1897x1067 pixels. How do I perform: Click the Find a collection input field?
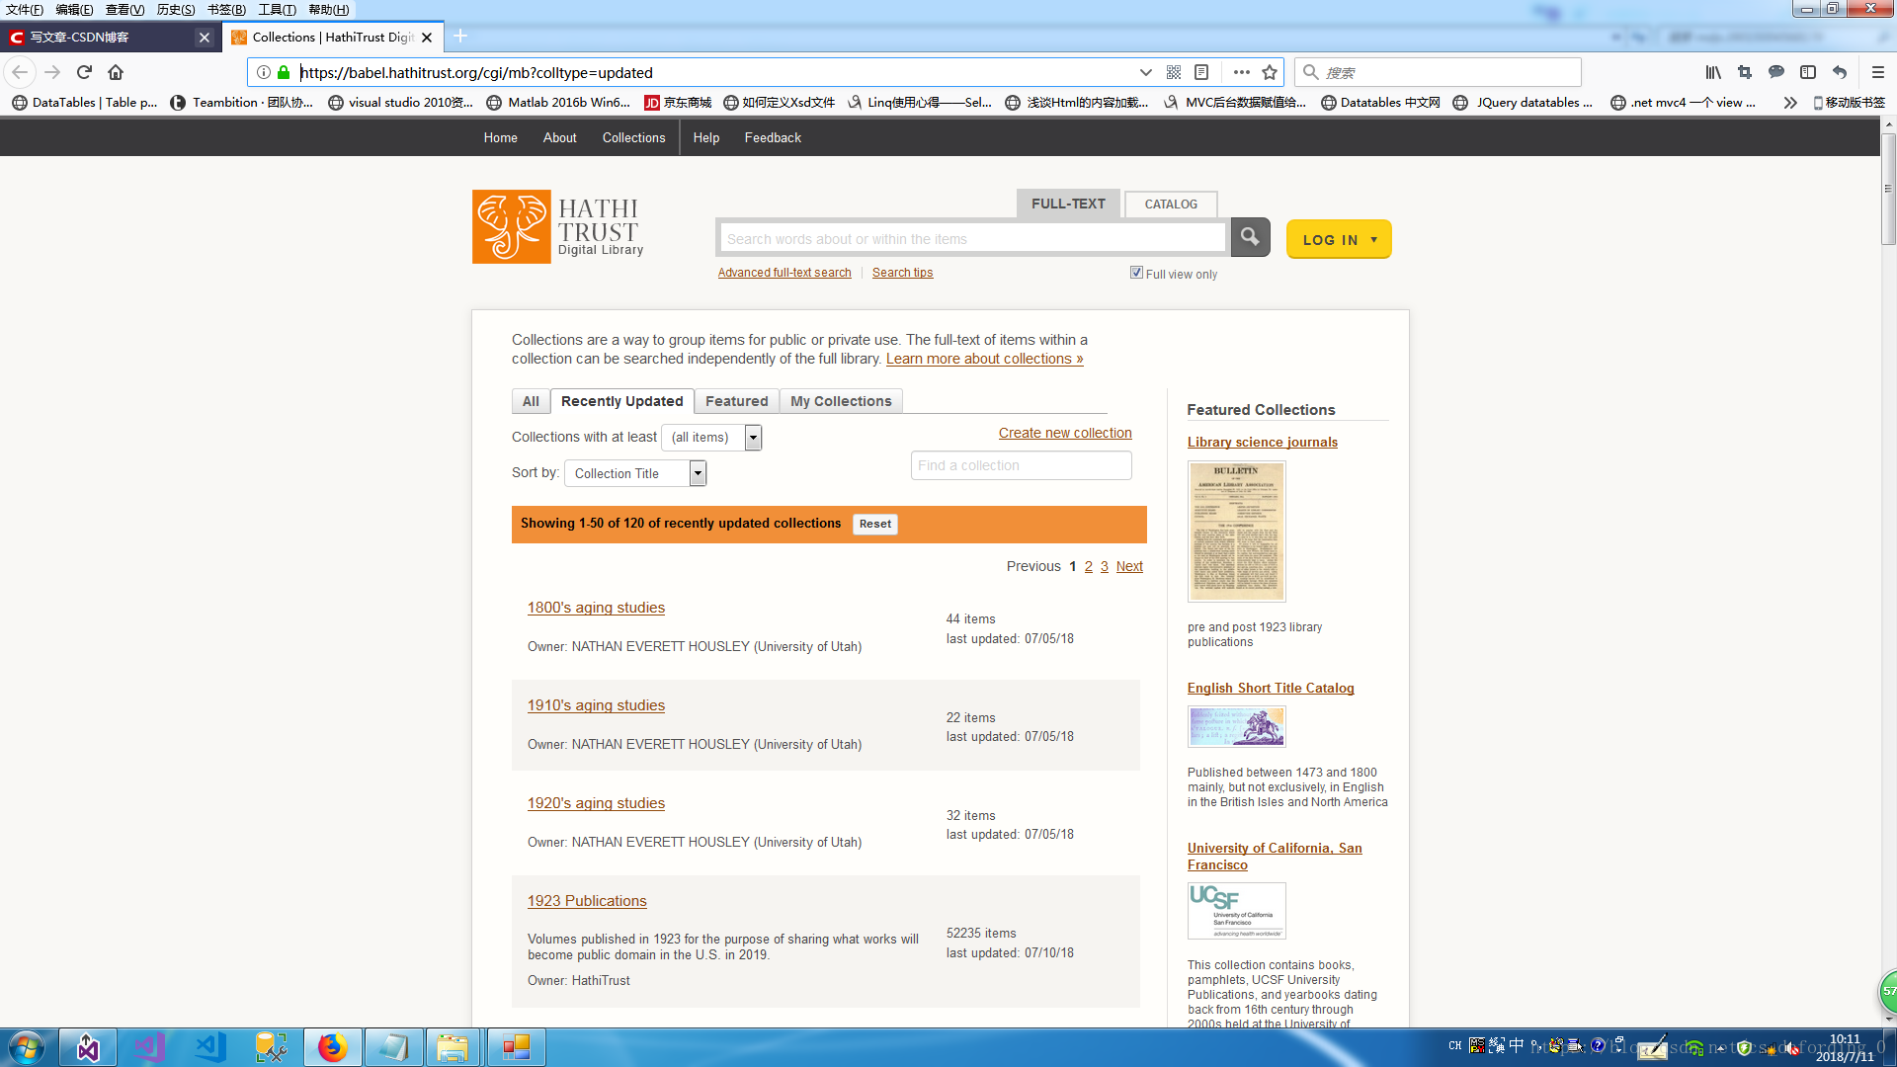(1021, 465)
